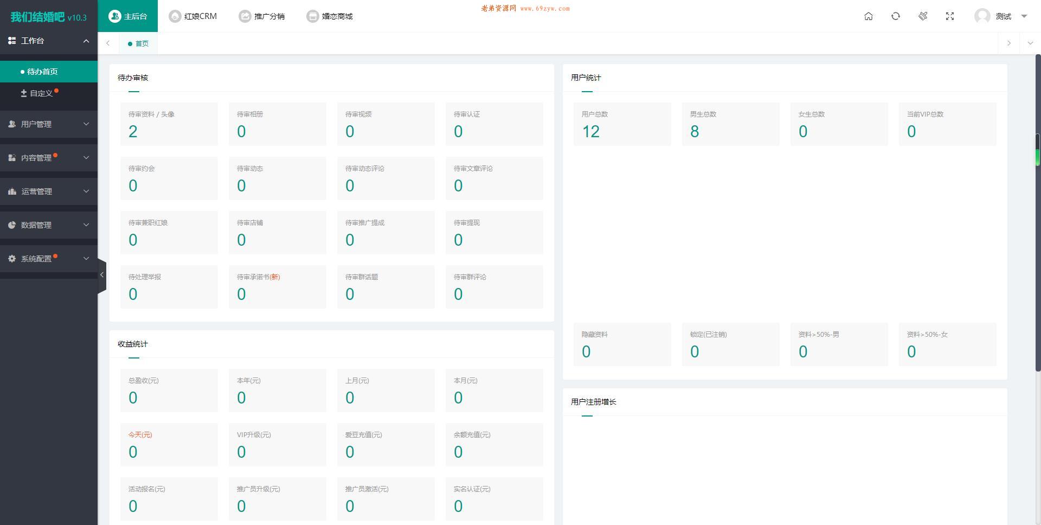Click the 用户总数 12 card

(622, 124)
